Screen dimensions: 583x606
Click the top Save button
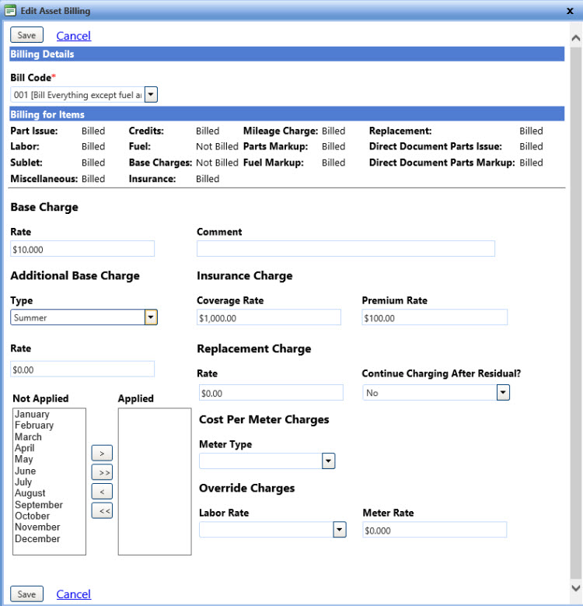point(26,35)
